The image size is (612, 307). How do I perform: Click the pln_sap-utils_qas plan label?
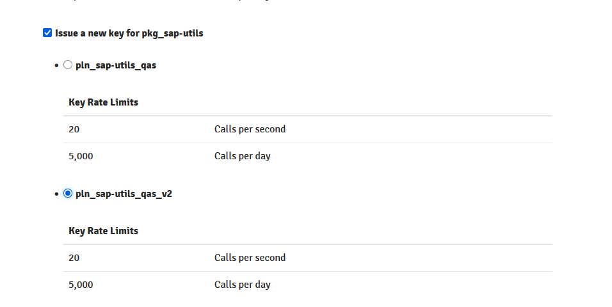(116, 65)
